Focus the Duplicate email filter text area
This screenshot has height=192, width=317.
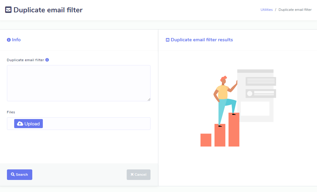[x=78, y=83]
